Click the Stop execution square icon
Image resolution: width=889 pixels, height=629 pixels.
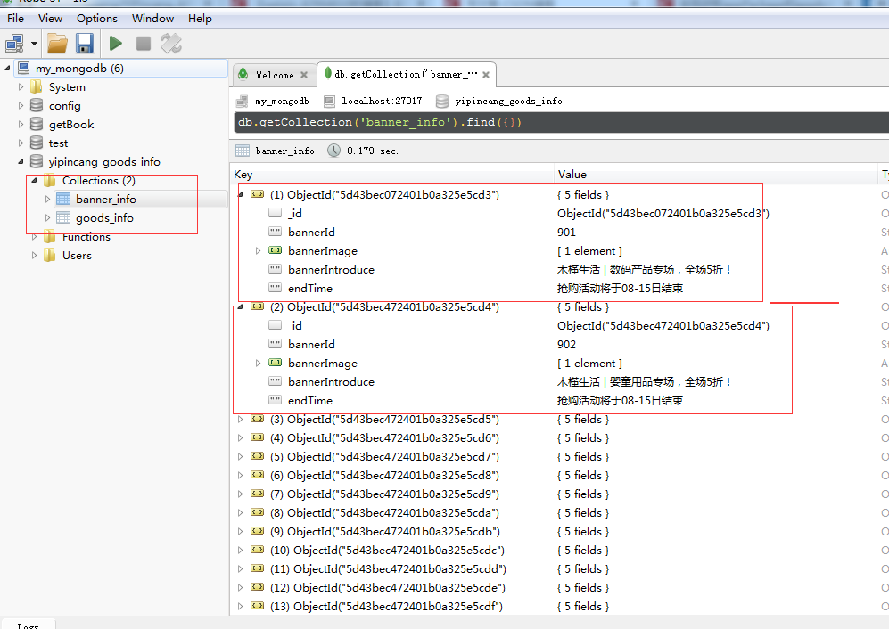[x=144, y=43]
